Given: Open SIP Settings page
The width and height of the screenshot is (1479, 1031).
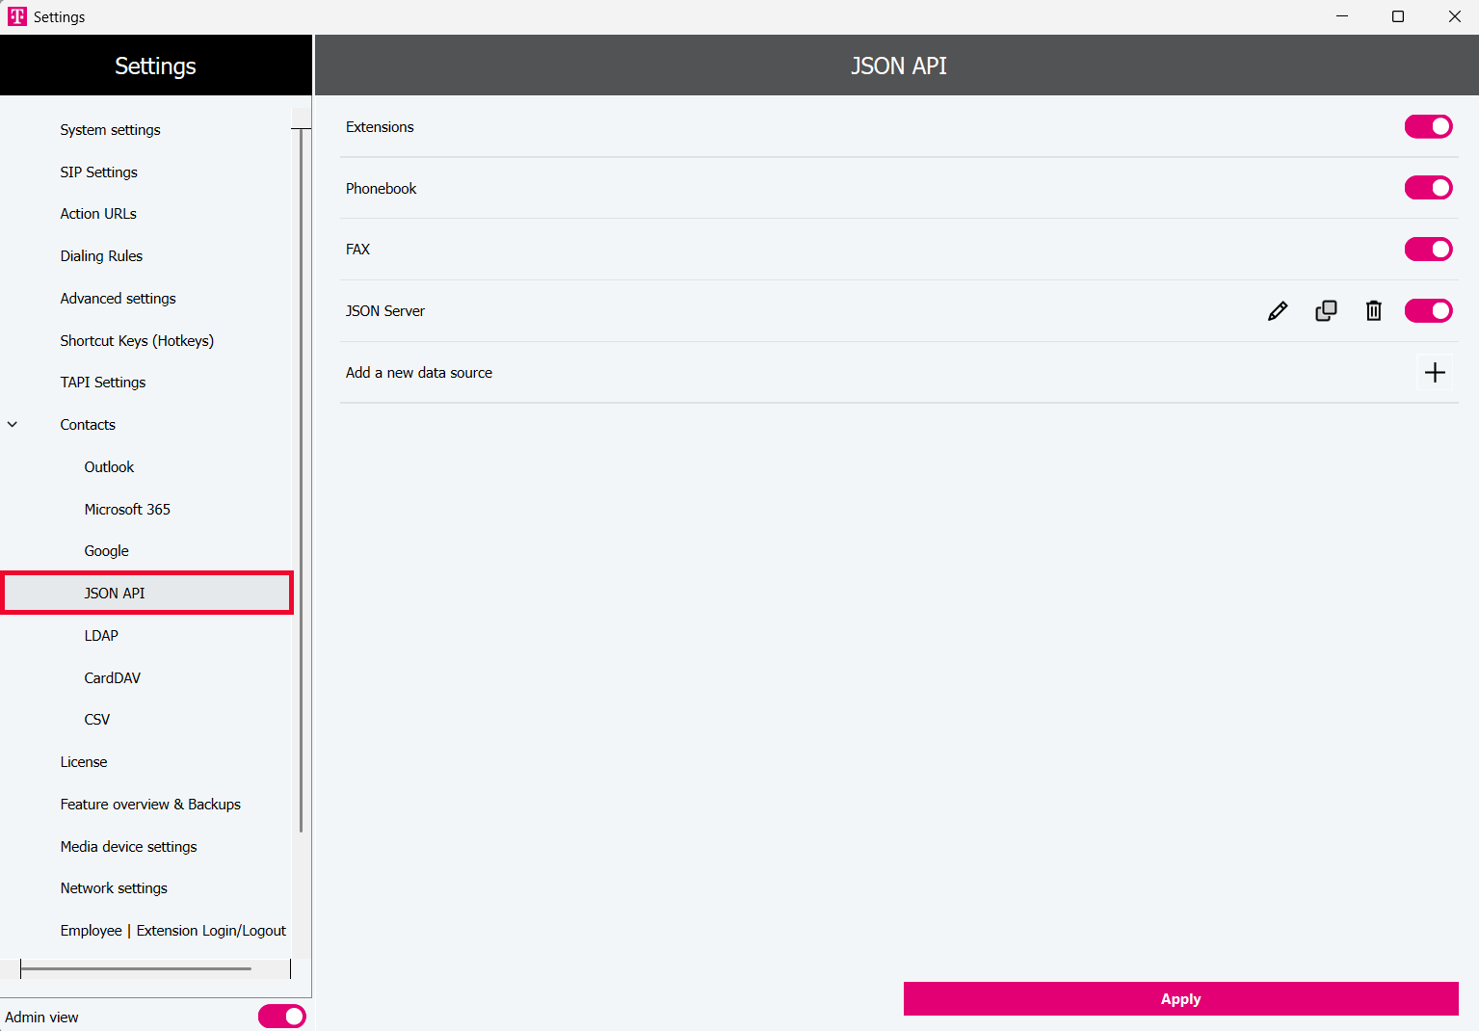Looking at the screenshot, I should 98,172.
